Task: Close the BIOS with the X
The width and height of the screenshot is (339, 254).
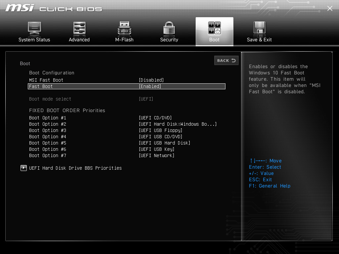Action: (x=330, y=8)
